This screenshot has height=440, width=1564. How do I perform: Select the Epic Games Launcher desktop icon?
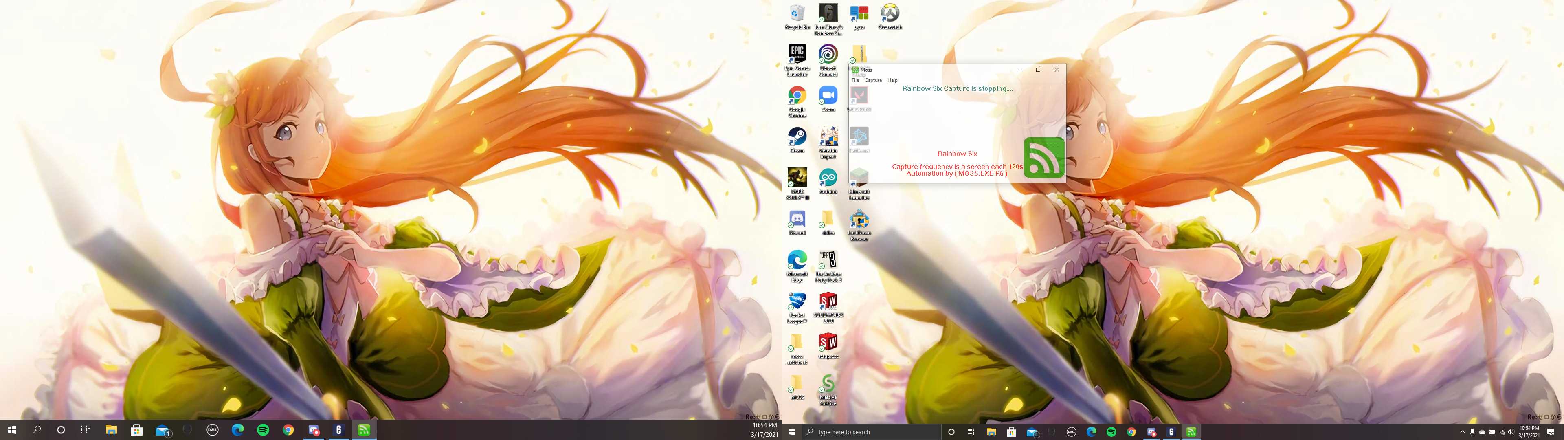click(797, 60)
